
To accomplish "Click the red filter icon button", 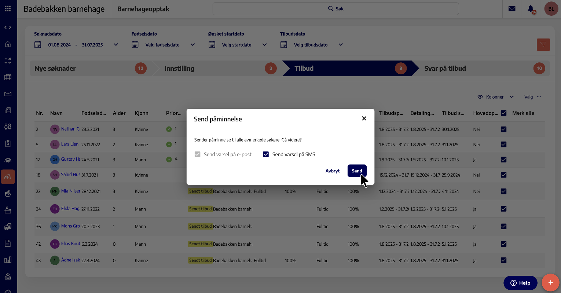I will tap(543, 45).
